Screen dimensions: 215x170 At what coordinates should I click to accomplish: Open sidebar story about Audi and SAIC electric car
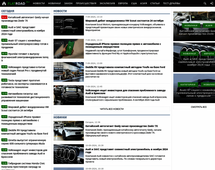[23, 31]
